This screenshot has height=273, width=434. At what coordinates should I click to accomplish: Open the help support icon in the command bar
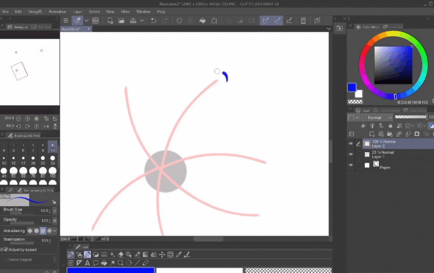coord(317,20)
